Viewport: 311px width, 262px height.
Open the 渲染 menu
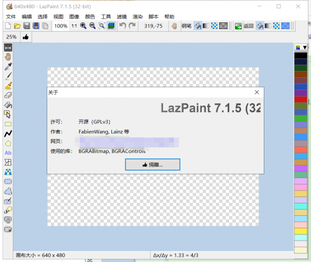pyautogui.click(x=138, y=17)
